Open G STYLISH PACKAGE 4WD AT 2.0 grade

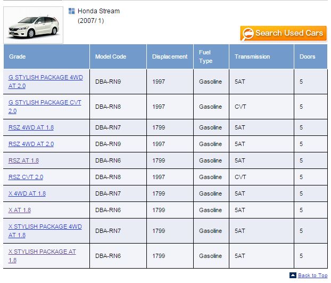[46, 82]
